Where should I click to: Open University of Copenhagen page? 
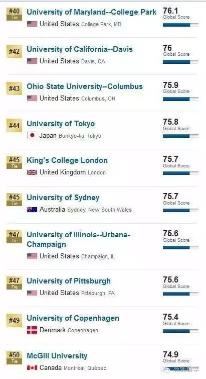(73, 318)
